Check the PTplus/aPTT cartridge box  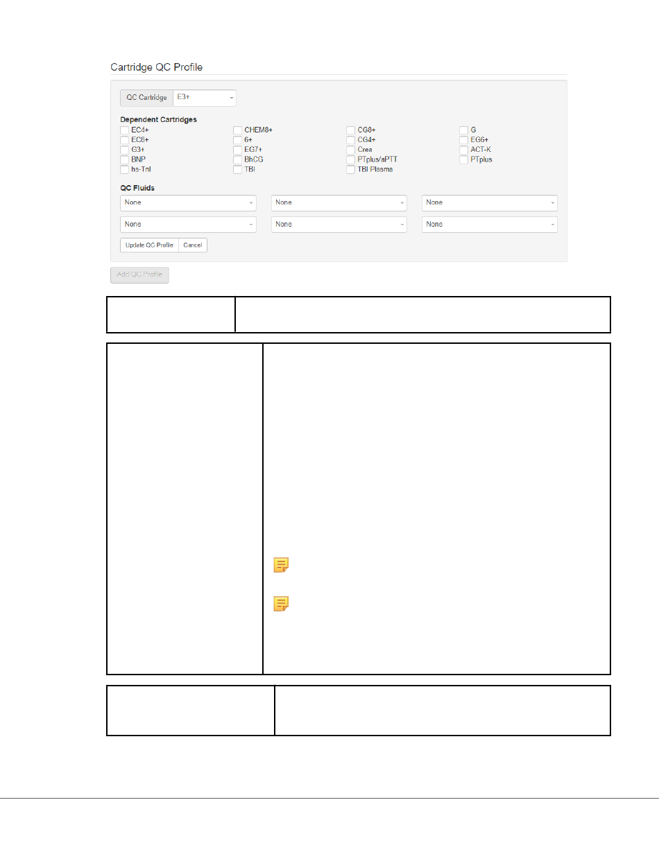[351, 159]
